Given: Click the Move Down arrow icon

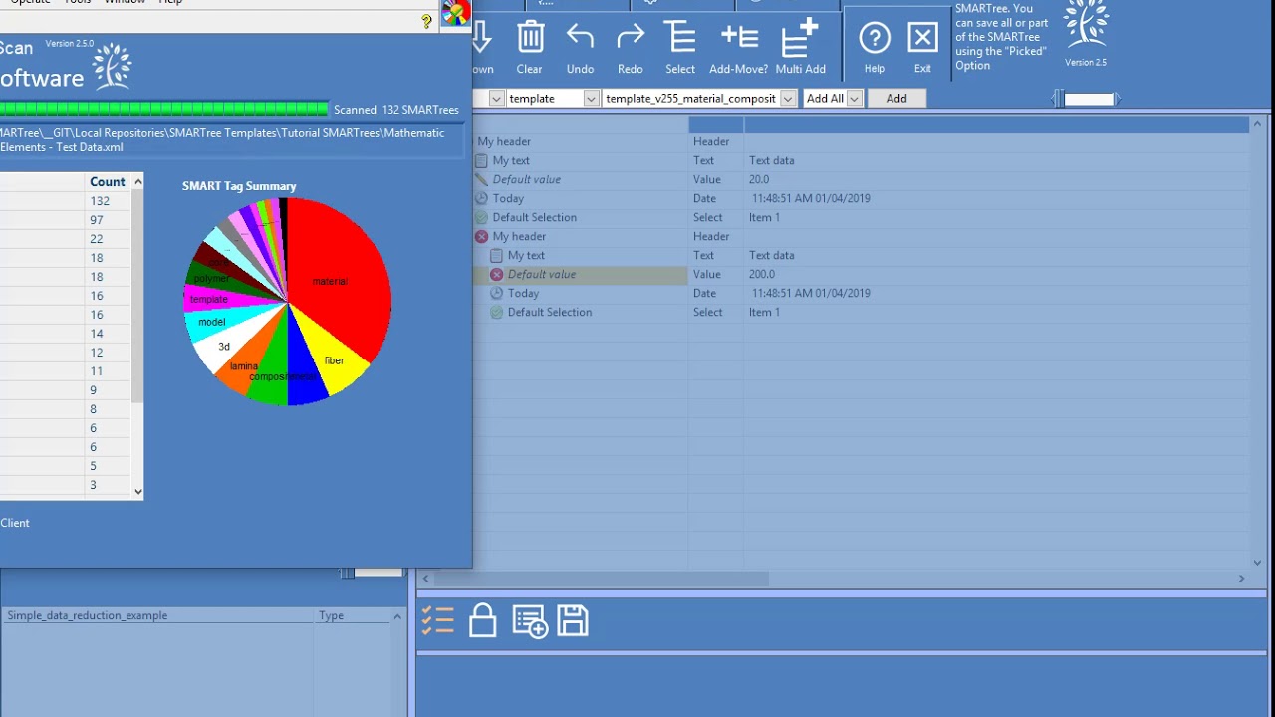Looking at the screenshot, I should click(482, 38).
